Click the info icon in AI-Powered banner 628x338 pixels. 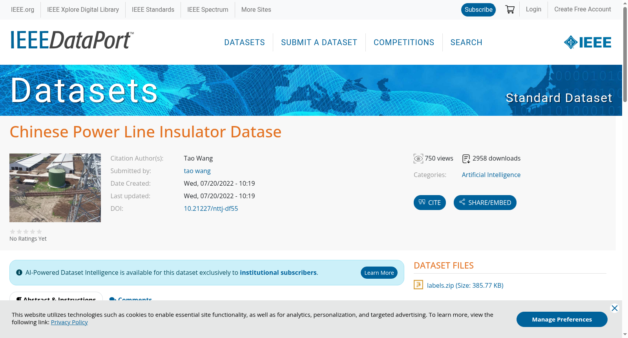[x=19, y=272]
